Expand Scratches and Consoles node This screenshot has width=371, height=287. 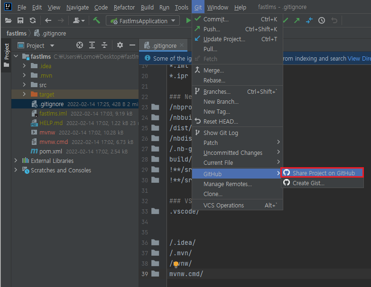click(x=16, y=170)
